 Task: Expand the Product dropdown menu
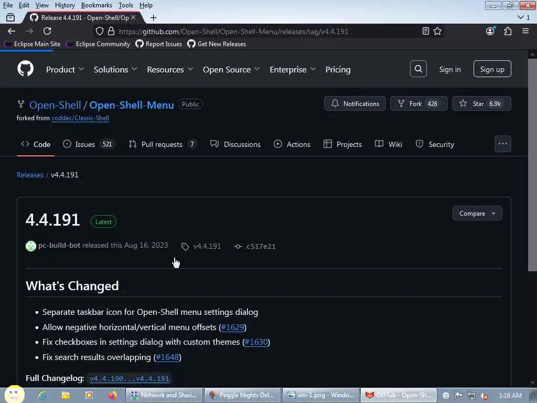pos(65,69)
